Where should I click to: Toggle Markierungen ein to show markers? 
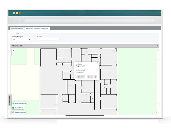click(19, 112)
